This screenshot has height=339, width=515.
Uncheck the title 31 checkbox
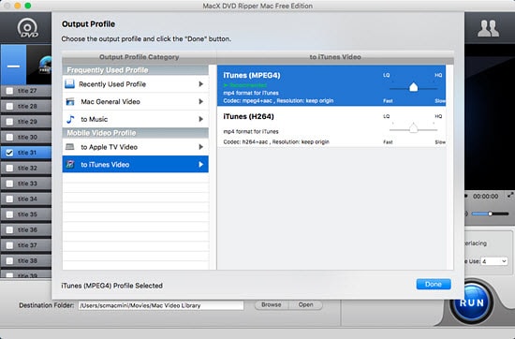[10, 153]
